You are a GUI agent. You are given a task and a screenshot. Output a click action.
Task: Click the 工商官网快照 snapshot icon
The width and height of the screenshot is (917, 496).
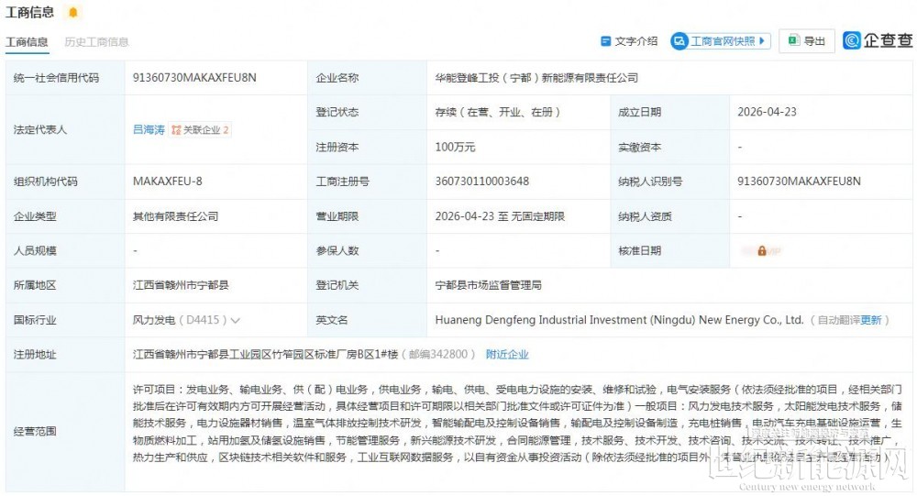click(679, 41)
